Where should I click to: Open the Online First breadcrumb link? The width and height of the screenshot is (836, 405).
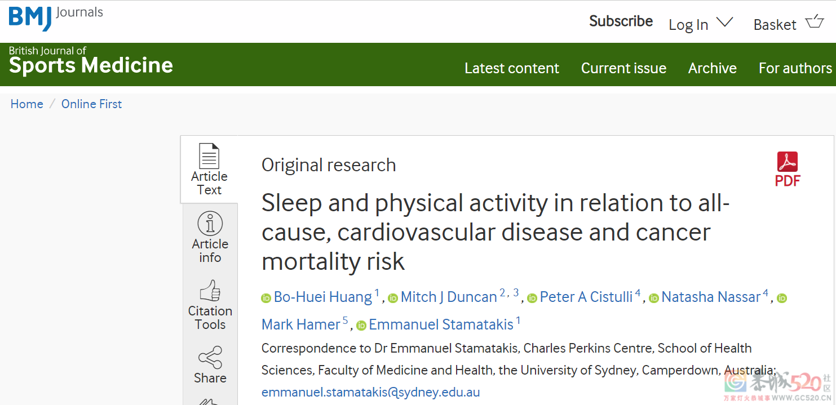tap(91, 104)
